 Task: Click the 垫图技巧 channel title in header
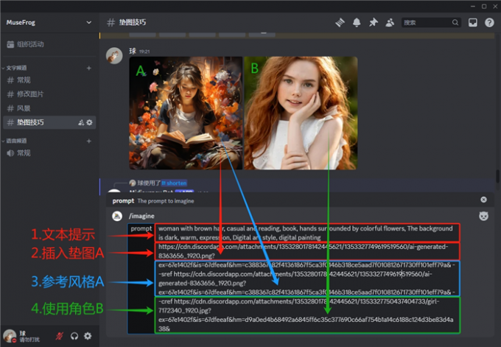[133, 22]
